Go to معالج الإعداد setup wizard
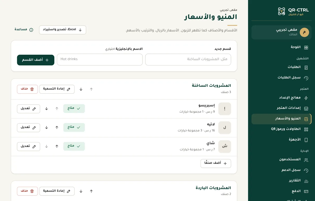Viewport: 315px width, 201px height. pos(281,98)
